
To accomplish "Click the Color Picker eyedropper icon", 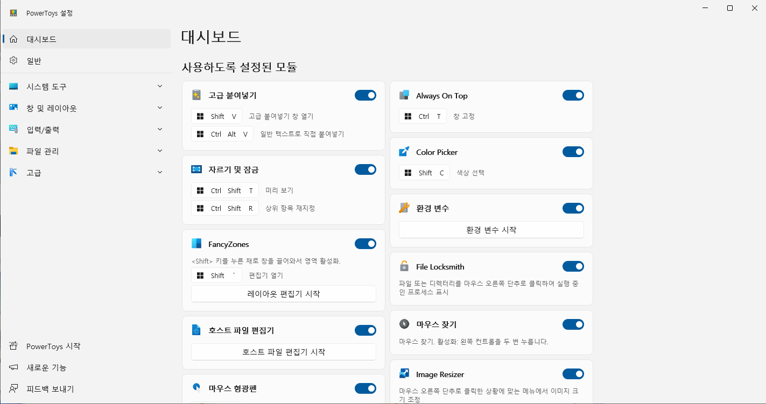I will [404, 152].
